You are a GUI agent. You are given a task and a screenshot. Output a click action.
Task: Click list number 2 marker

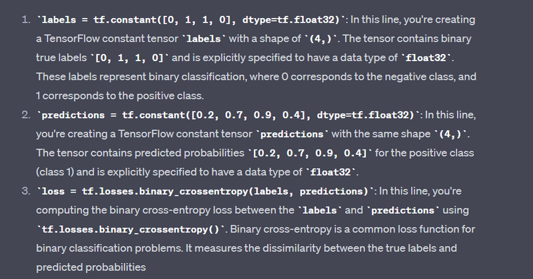point(25,116)
